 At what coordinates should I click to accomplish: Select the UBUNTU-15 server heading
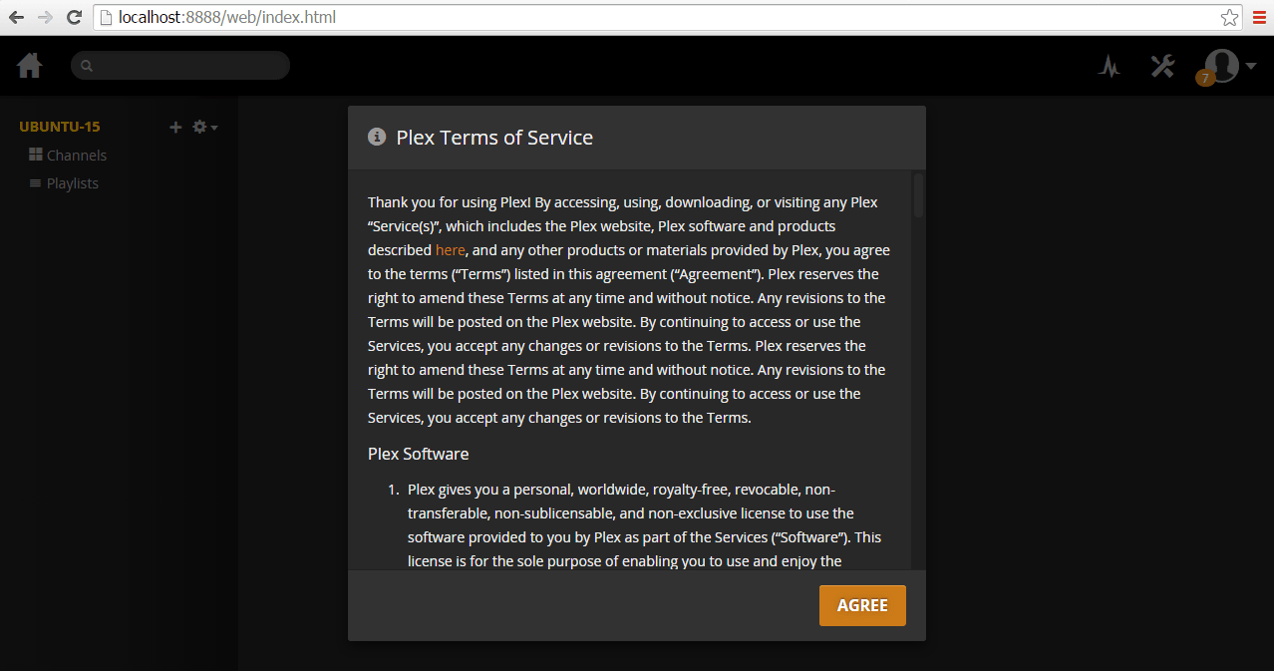tap(60, 127)
